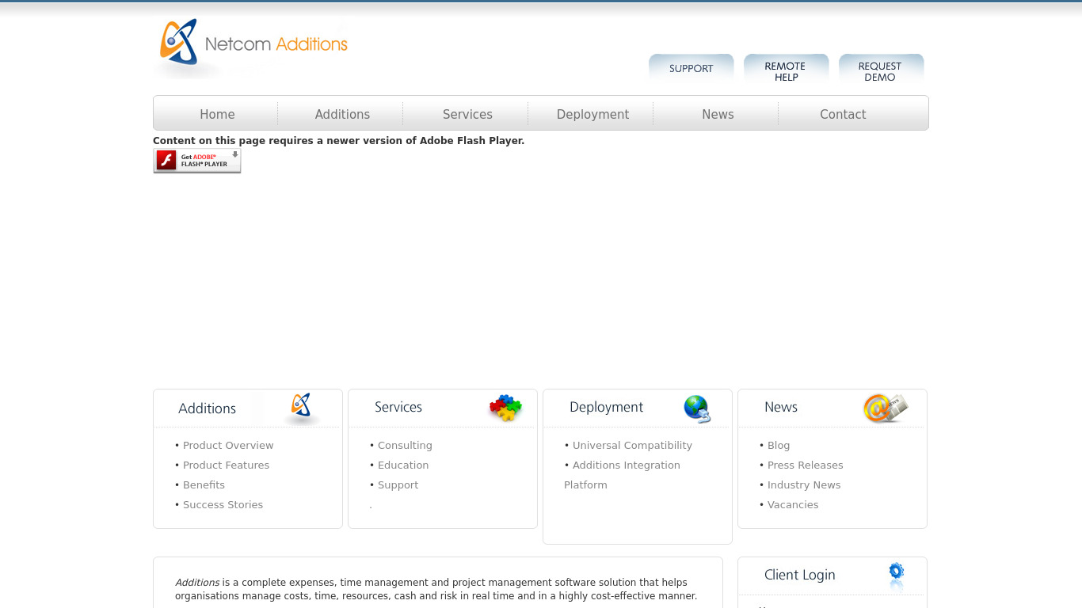Open the Contact menu item

(x=843, y=114)
